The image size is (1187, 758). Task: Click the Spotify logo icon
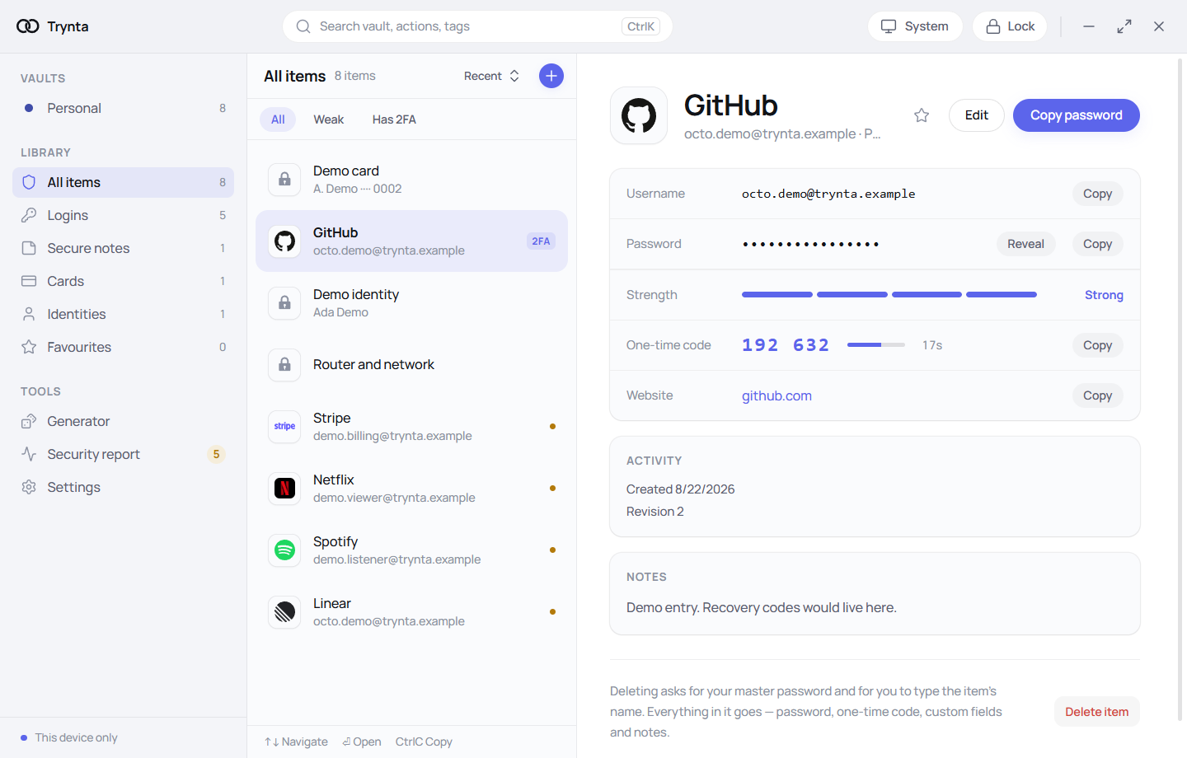[x=284, y=550]
